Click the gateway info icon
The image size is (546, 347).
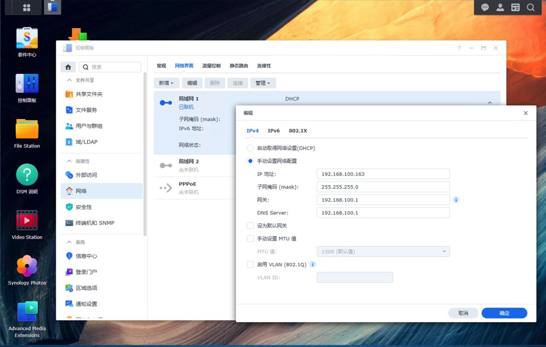(x=456, y=200)
